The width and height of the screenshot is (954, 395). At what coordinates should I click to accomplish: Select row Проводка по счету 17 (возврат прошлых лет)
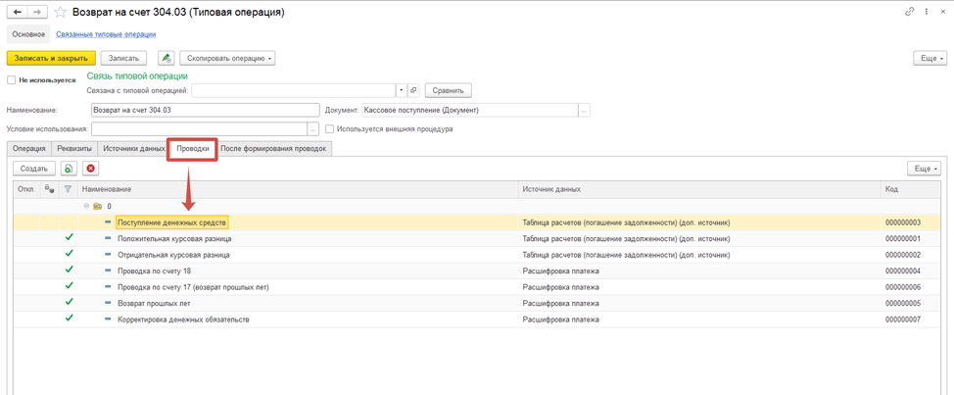478,286
